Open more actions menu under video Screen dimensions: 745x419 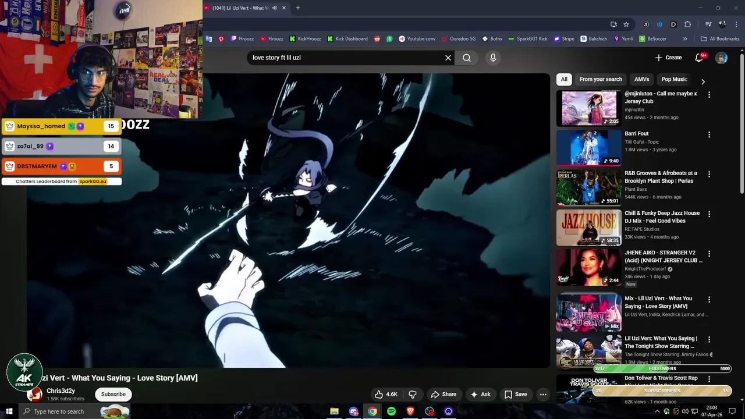point(543,395)
